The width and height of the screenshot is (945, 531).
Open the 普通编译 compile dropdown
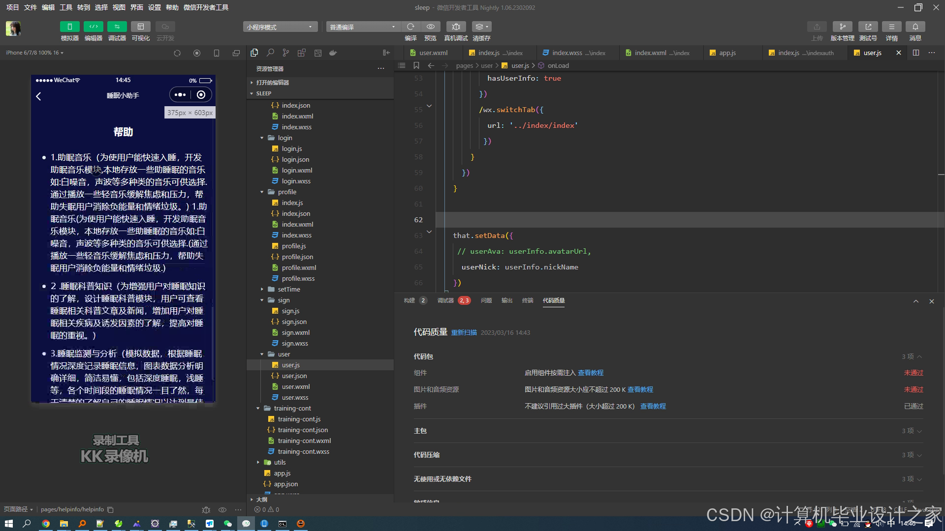pos(362,27)
